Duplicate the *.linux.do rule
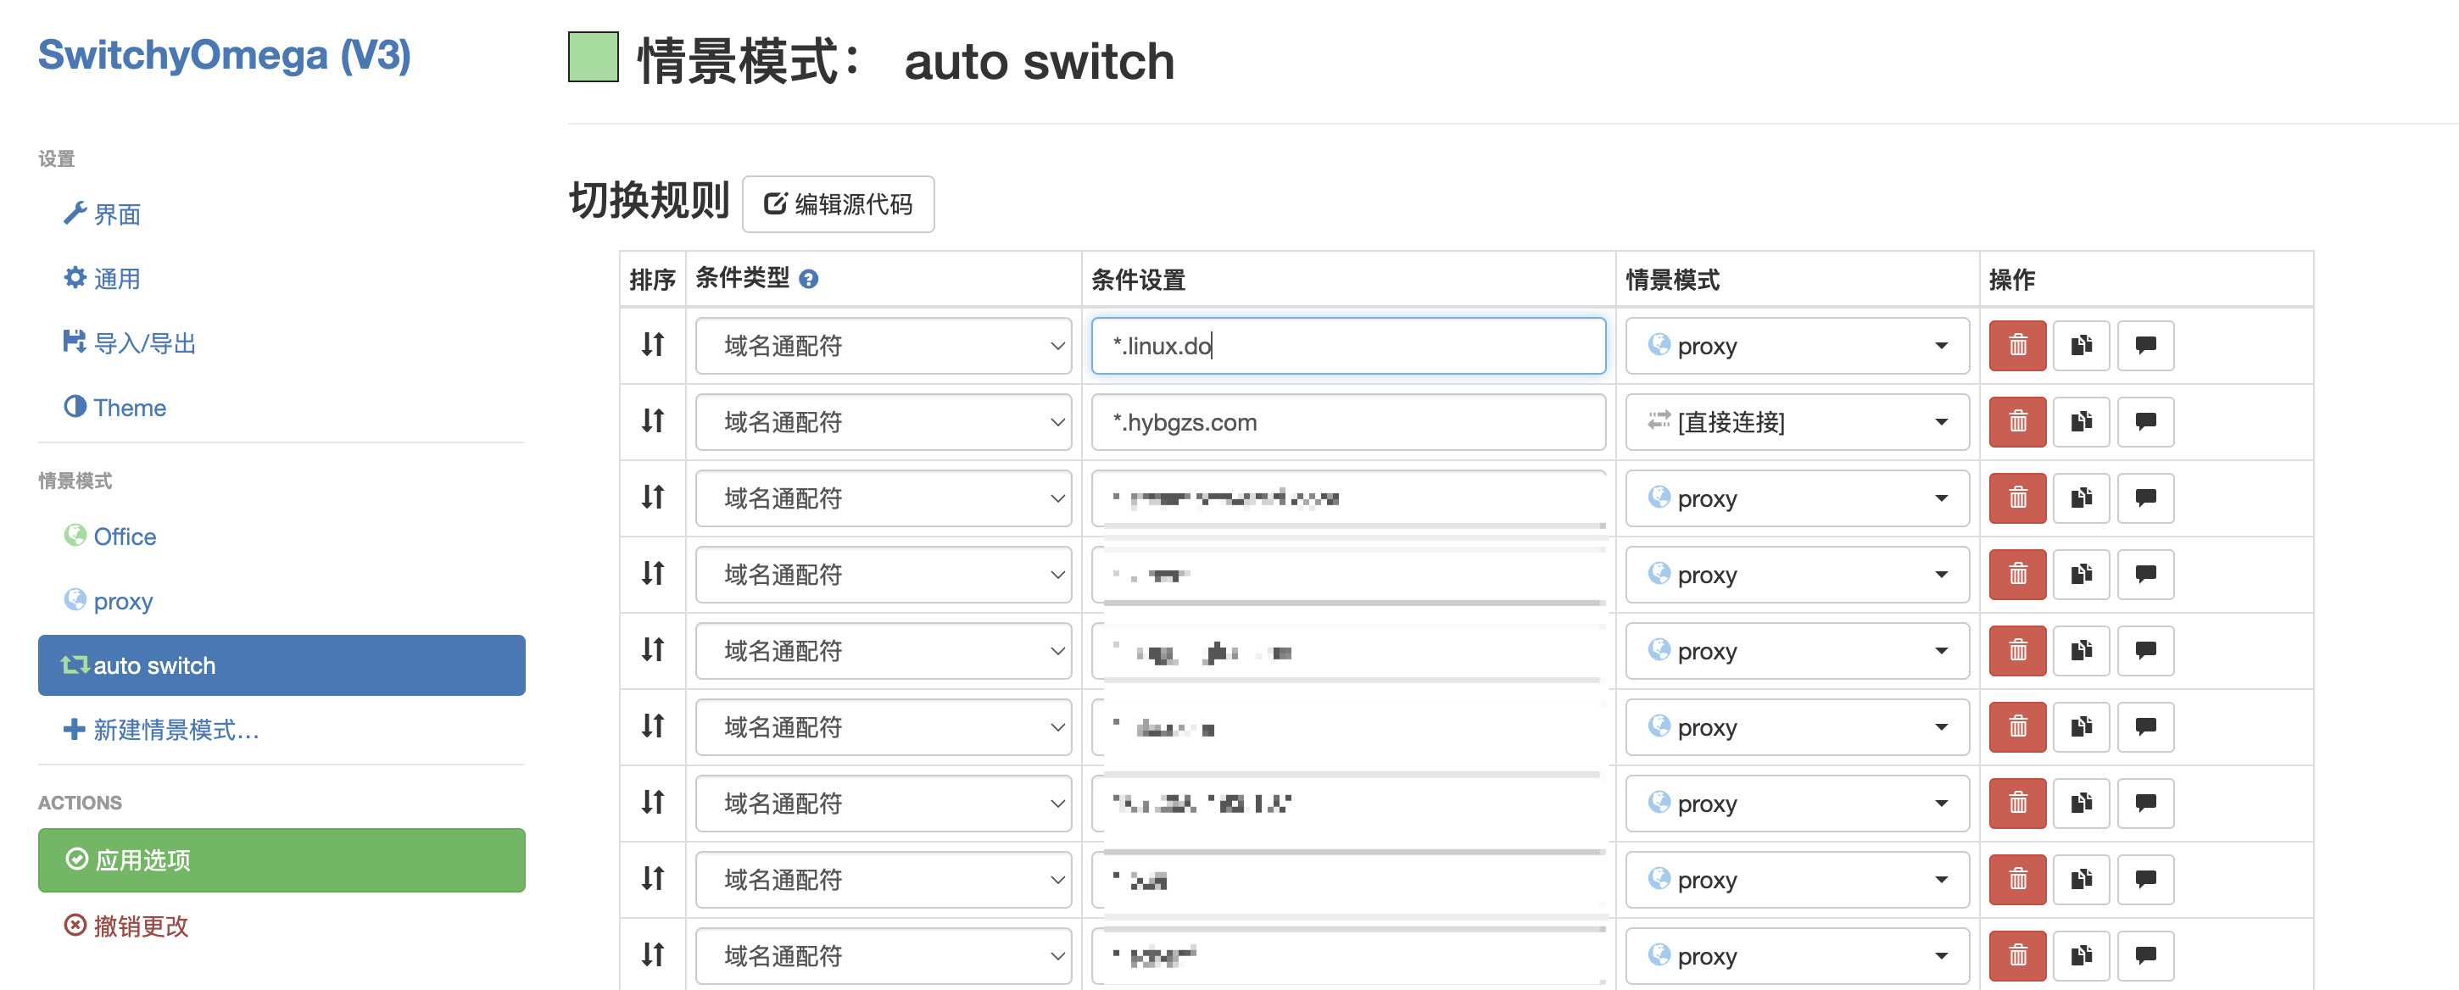Viewport: 2459px width, 990px height. click(2082, 345)
